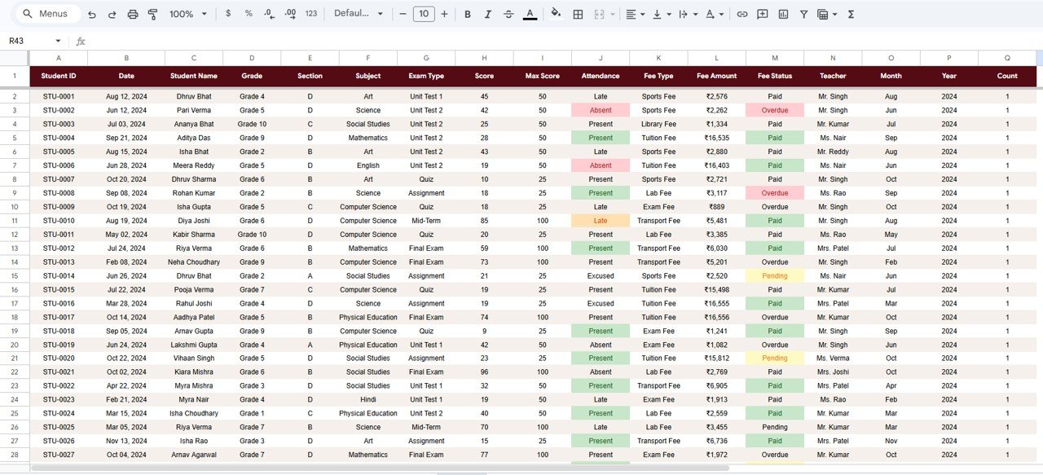Select cell ₹889

point(717,207)
